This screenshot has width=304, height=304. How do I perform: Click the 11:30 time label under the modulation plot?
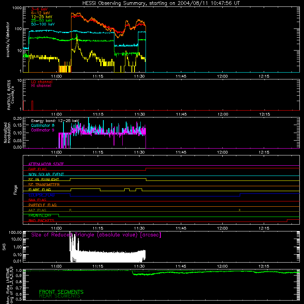click(139, 152)
